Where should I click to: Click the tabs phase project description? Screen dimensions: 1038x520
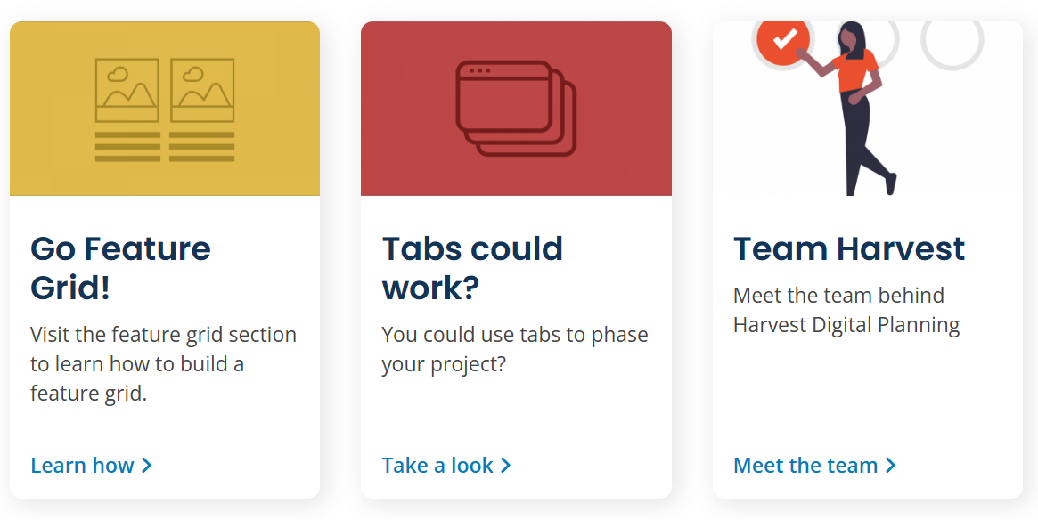pos(515,349)
